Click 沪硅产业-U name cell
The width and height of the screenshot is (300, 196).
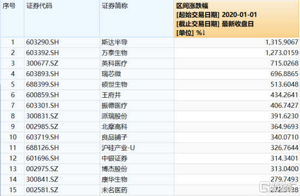(118, 148)
